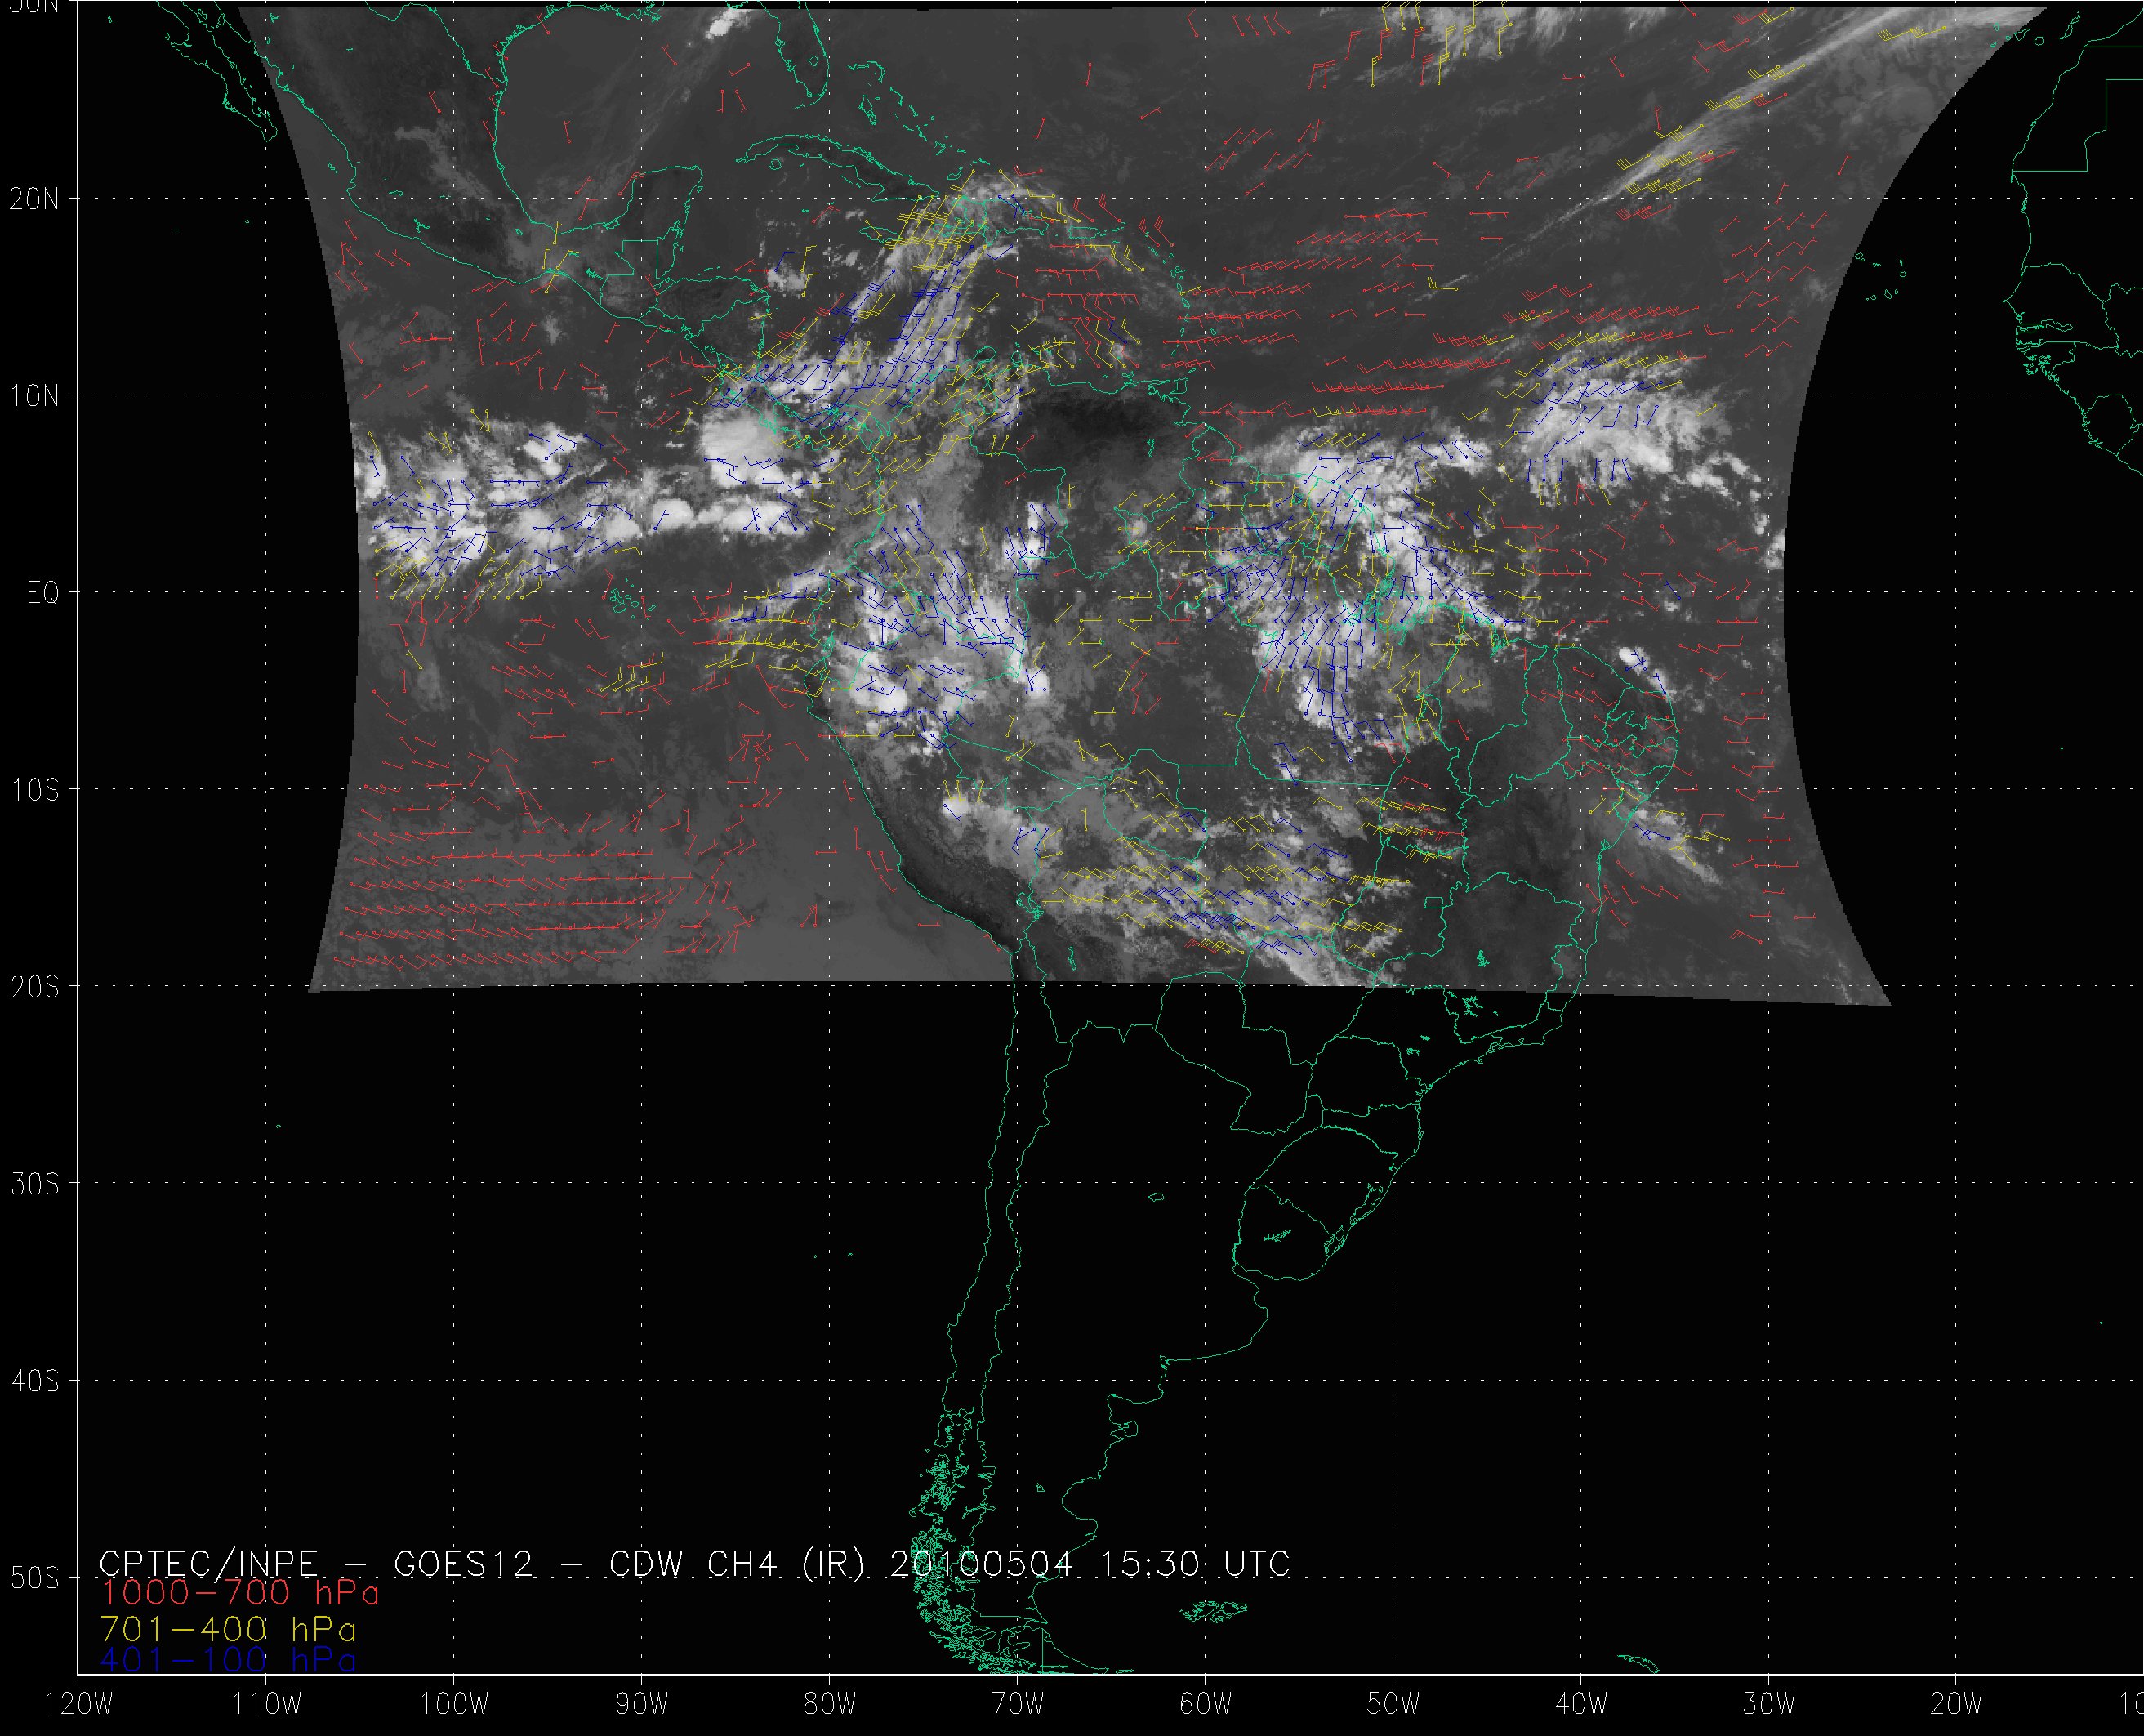Click the 100W longitude axis label

(x=454, y=1705)
